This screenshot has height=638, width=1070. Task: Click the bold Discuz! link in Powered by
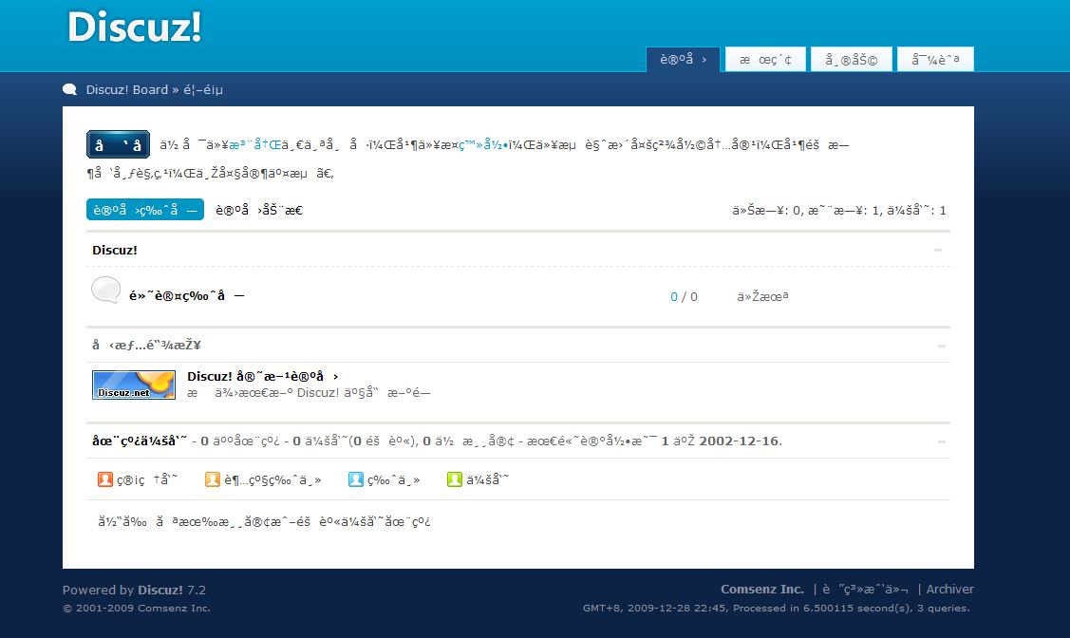[160, 591]
